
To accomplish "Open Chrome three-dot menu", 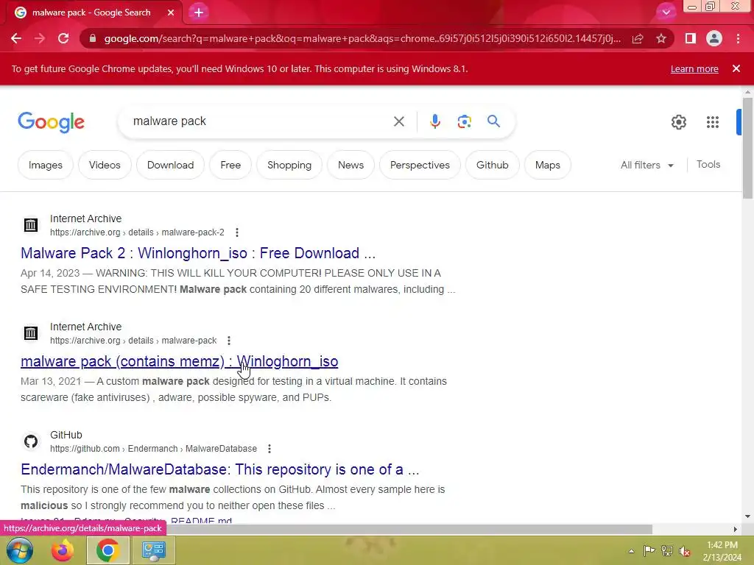I will pos(738,38).
